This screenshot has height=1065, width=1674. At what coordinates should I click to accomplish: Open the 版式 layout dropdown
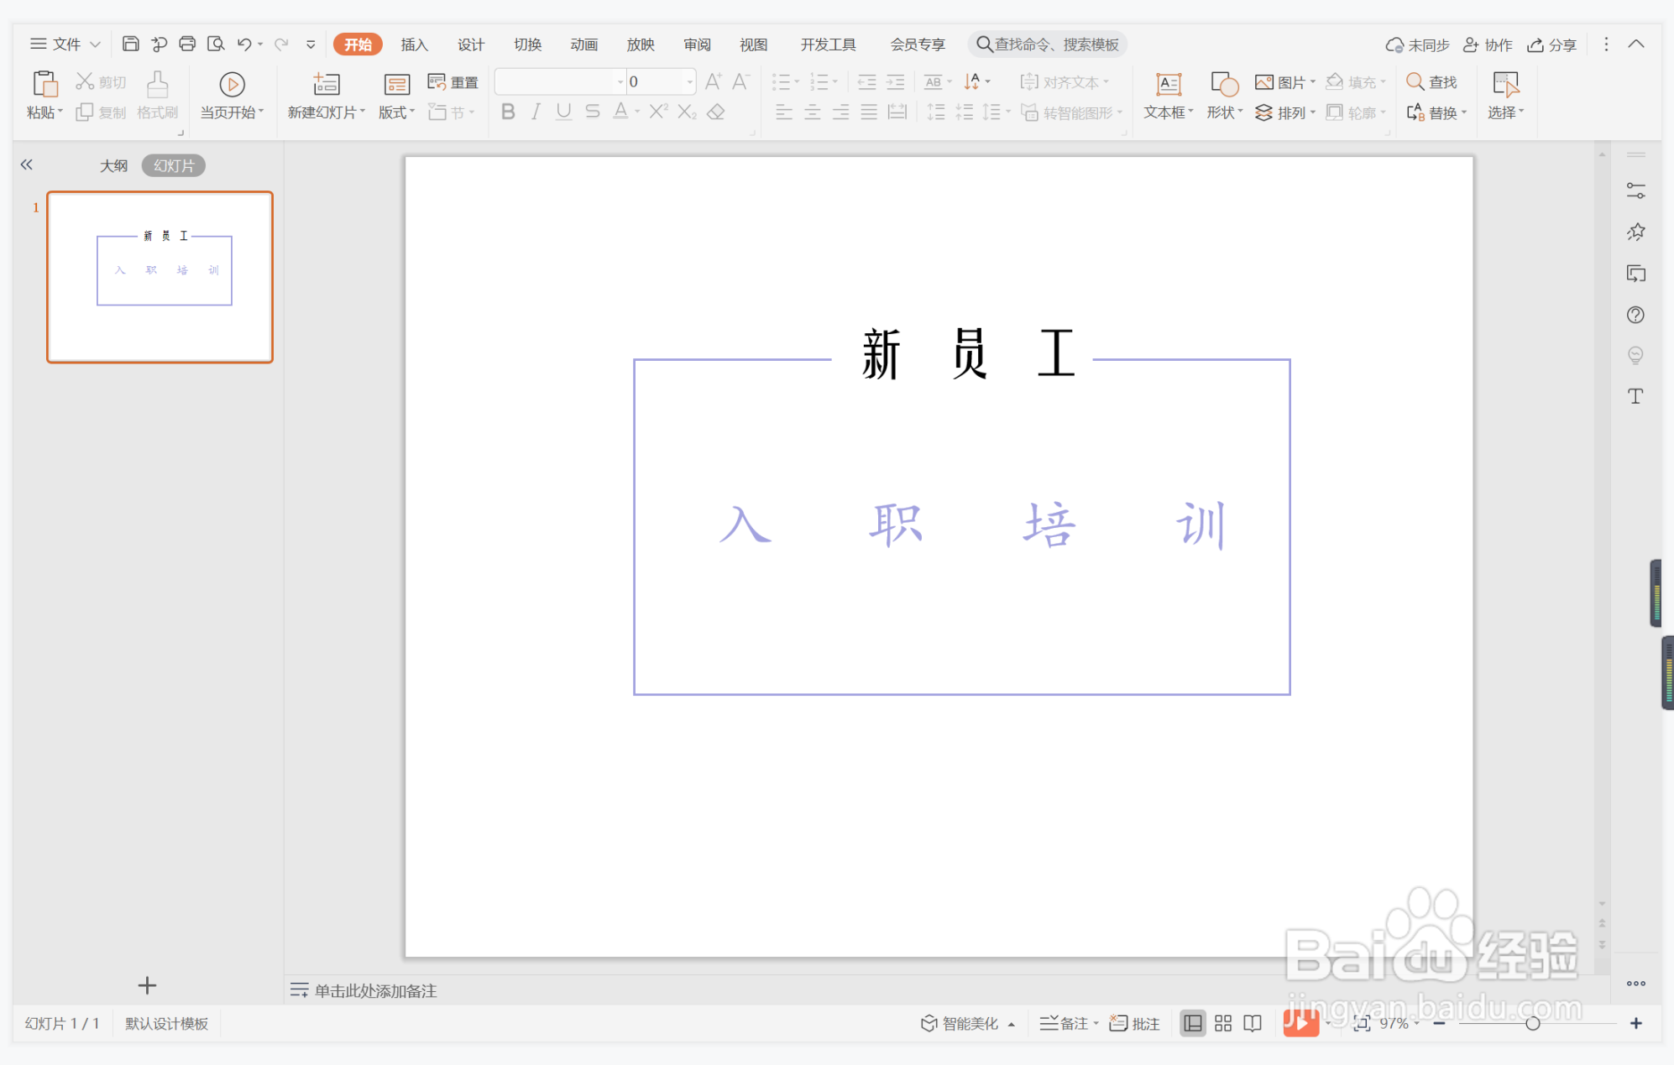coord(396,112)
